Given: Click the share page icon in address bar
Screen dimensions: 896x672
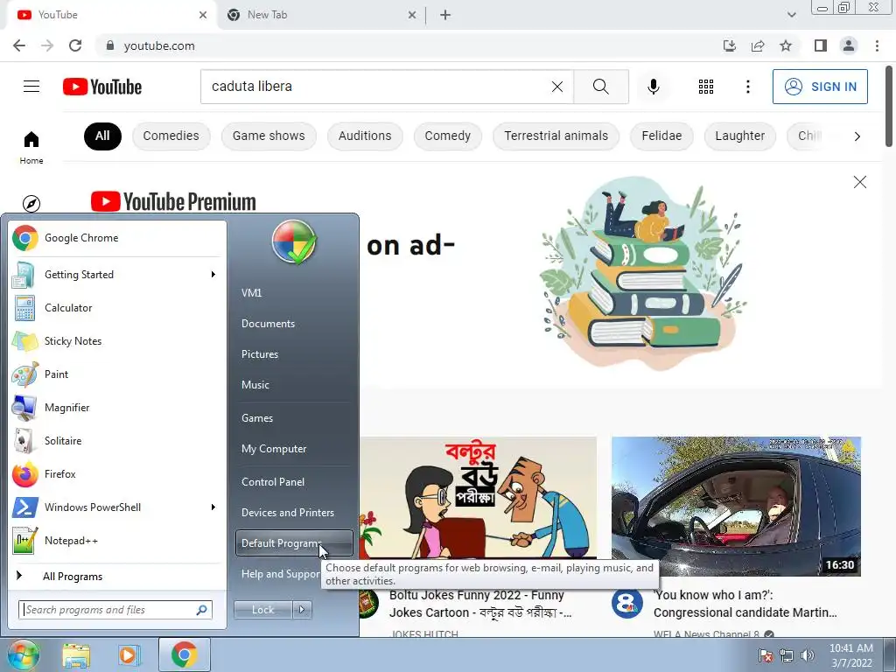Looking at the screenshot, I should pyautogui.click(x=758, y=45).
